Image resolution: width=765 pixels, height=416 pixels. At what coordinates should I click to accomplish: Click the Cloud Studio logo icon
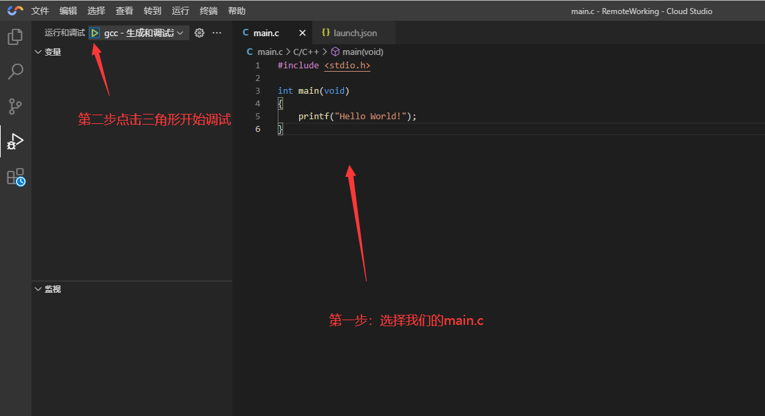(15, 11)
